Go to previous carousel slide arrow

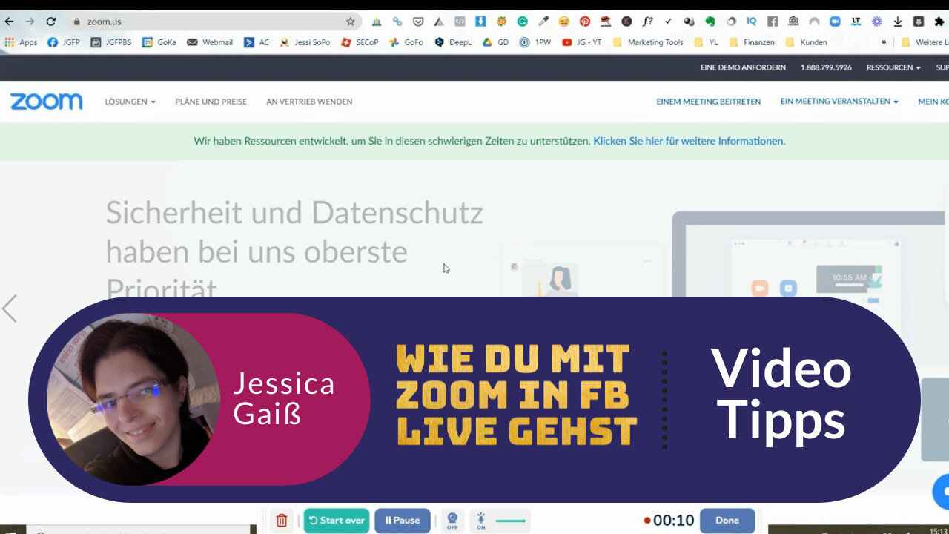(x=10, y=309)
